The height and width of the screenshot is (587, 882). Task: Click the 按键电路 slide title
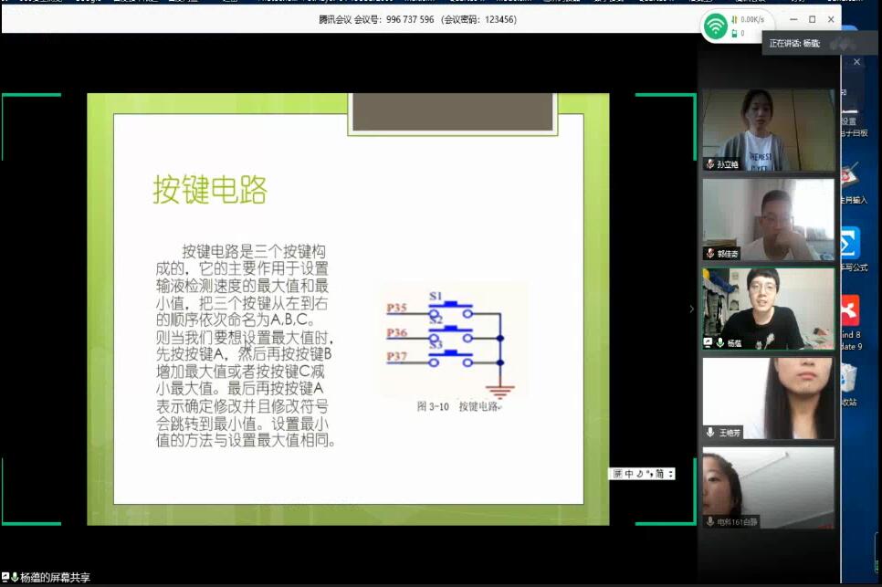click(x=209, y=190)
